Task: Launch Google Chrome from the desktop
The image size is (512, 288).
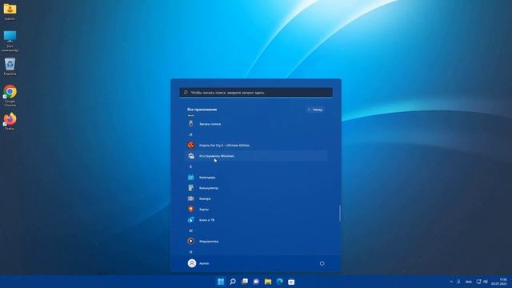Action: click(x=10, y=96)
